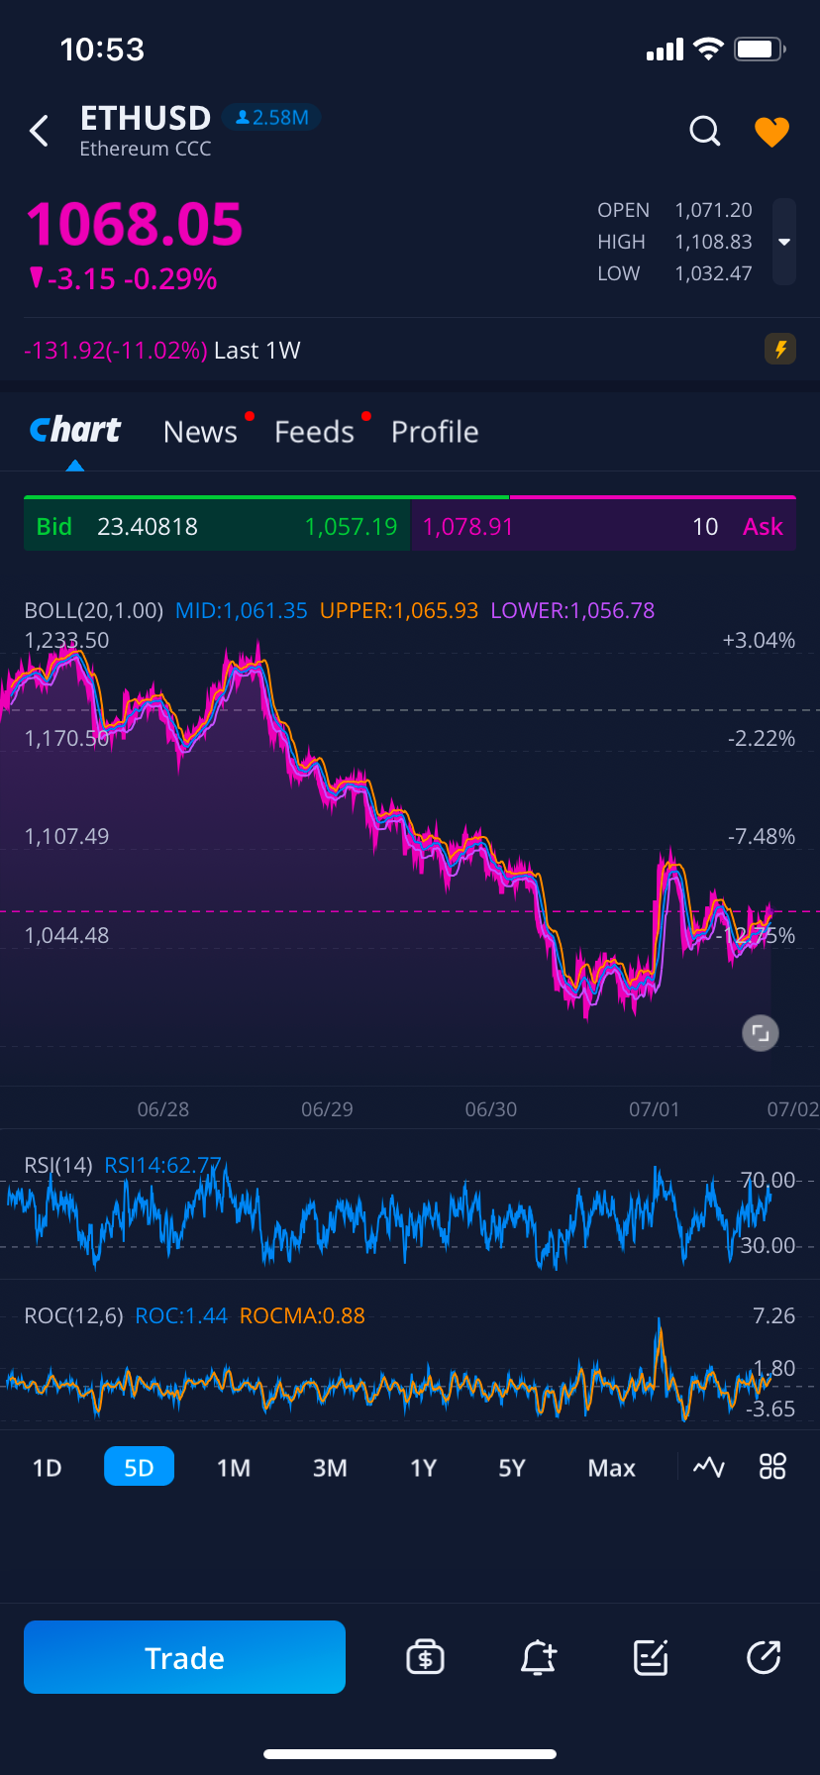
Task: Open the paper trading dollar icon
Action: [x=426, y=1657]
